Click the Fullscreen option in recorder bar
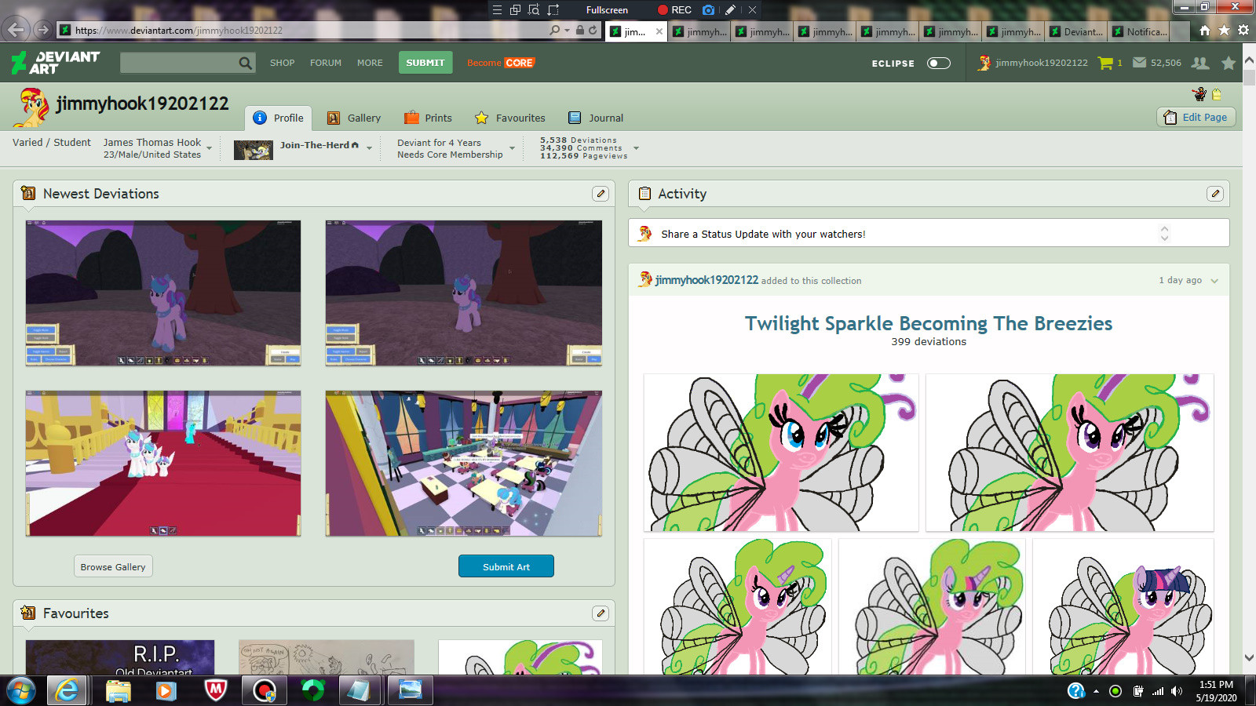This screenshot has height=706, width=1256. point(607,10)
